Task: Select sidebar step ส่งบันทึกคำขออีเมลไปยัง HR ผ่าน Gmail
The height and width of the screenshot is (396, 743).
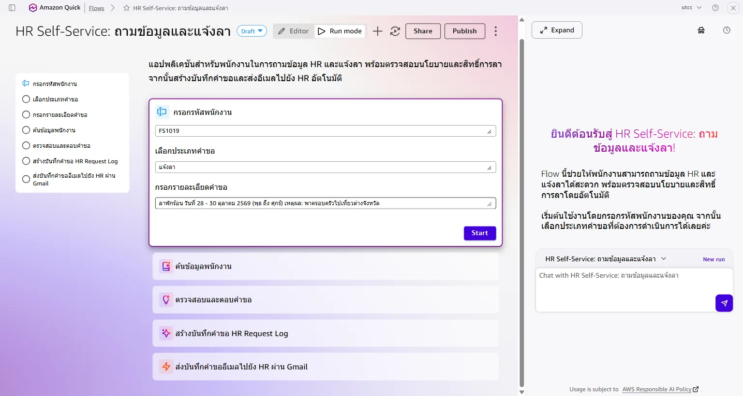Action: pyautogui.click(x=70, y=179)
